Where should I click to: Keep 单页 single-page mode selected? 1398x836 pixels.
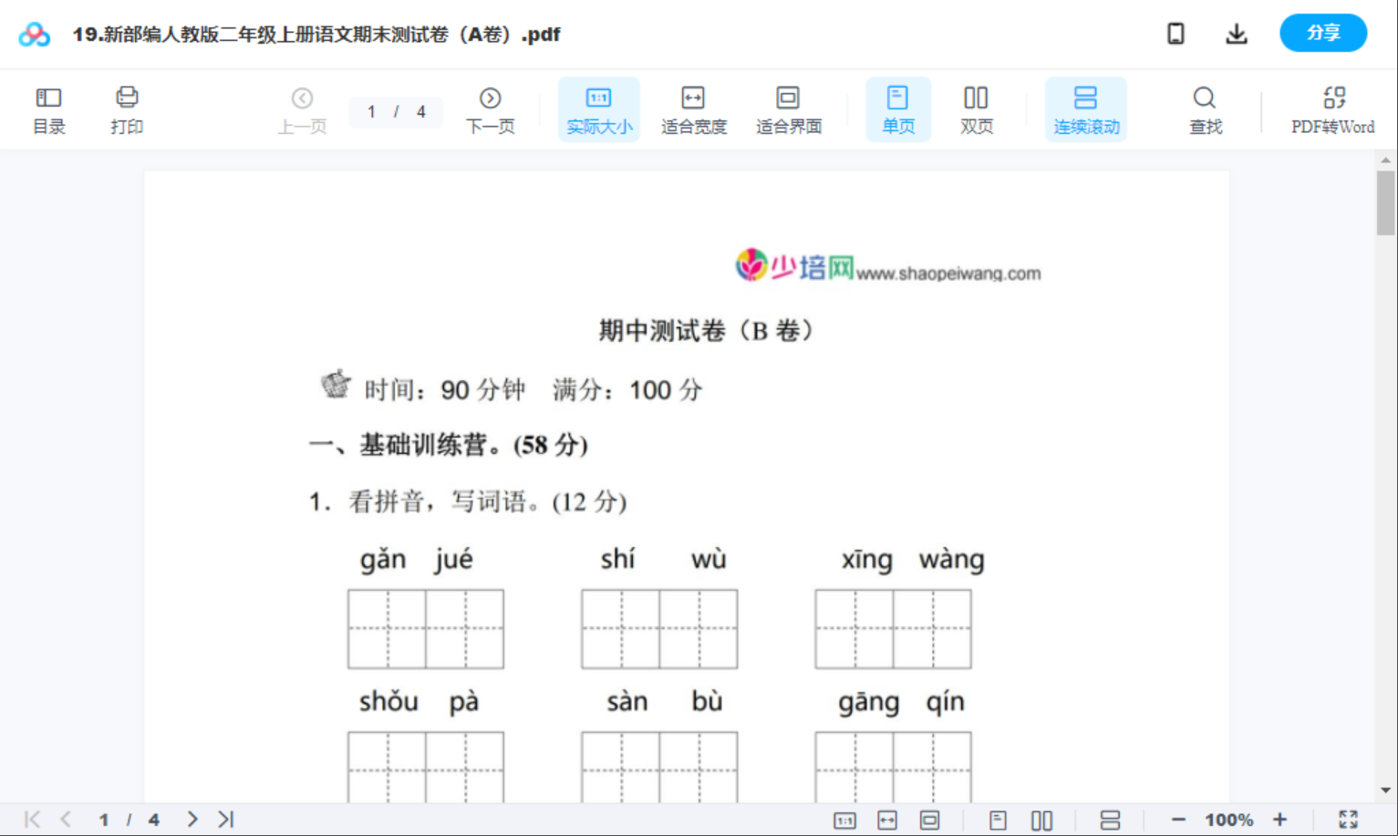click(x=898, y=108)
